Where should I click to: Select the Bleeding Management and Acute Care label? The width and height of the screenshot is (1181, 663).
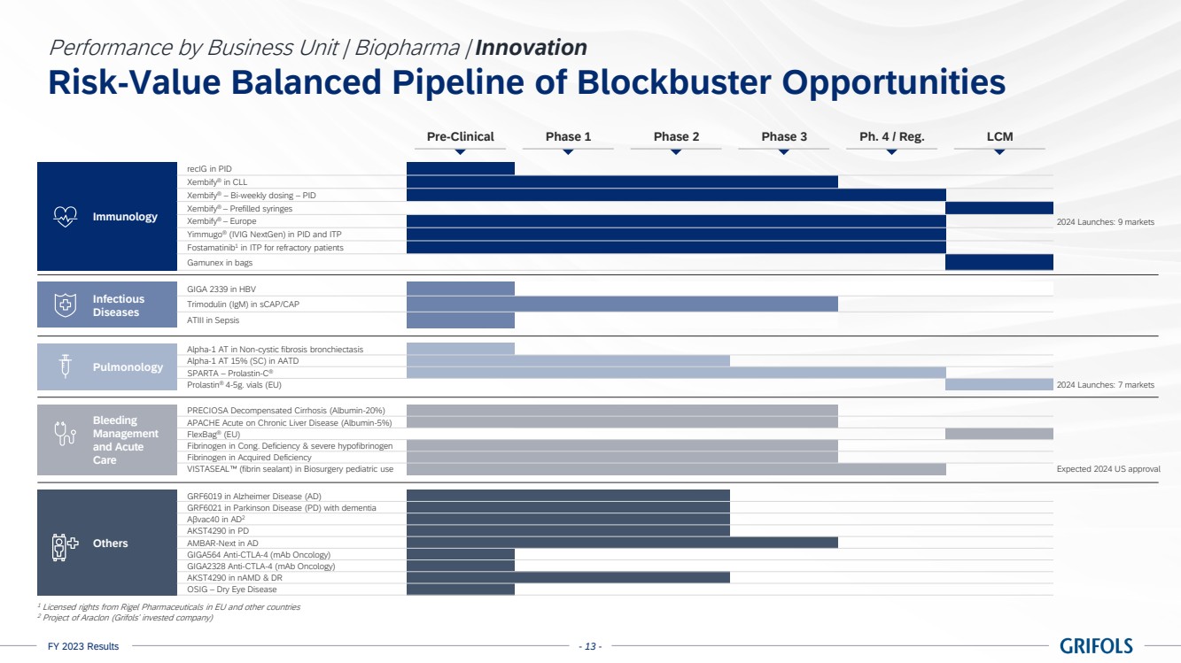pos(126,440)
